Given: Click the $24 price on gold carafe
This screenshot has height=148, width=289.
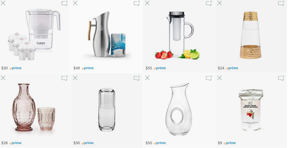Looking at the screenshot, I should (x=221, y=68).
